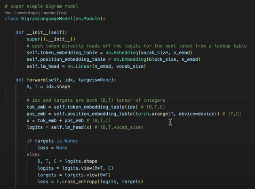The image size is (255, 189).
Task: Click self.position_embedding_table in the assignment line
Action: click(x=66, y=59)
